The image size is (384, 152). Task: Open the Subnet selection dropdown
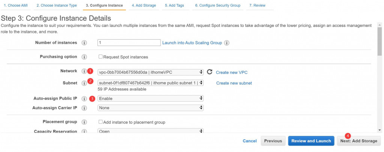point(150,83)
